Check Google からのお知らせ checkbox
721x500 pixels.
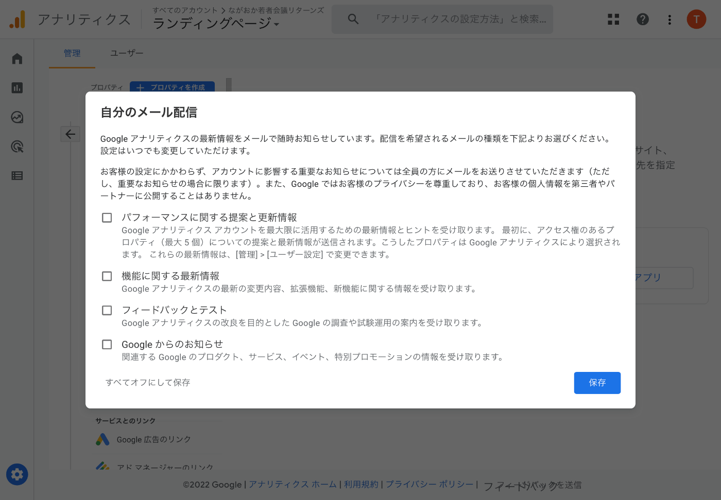107,344
